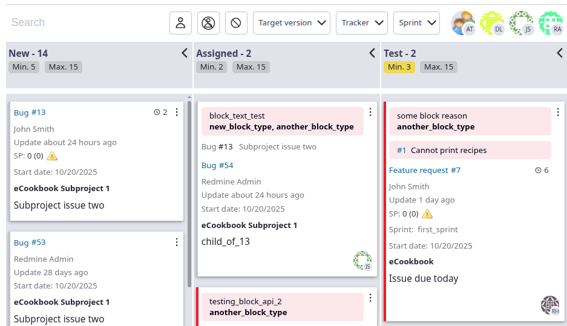The height and width of the screenshot is (326, 567).
Task: Open three-dot menu on block_text_test card
Action: pos(370,112)
